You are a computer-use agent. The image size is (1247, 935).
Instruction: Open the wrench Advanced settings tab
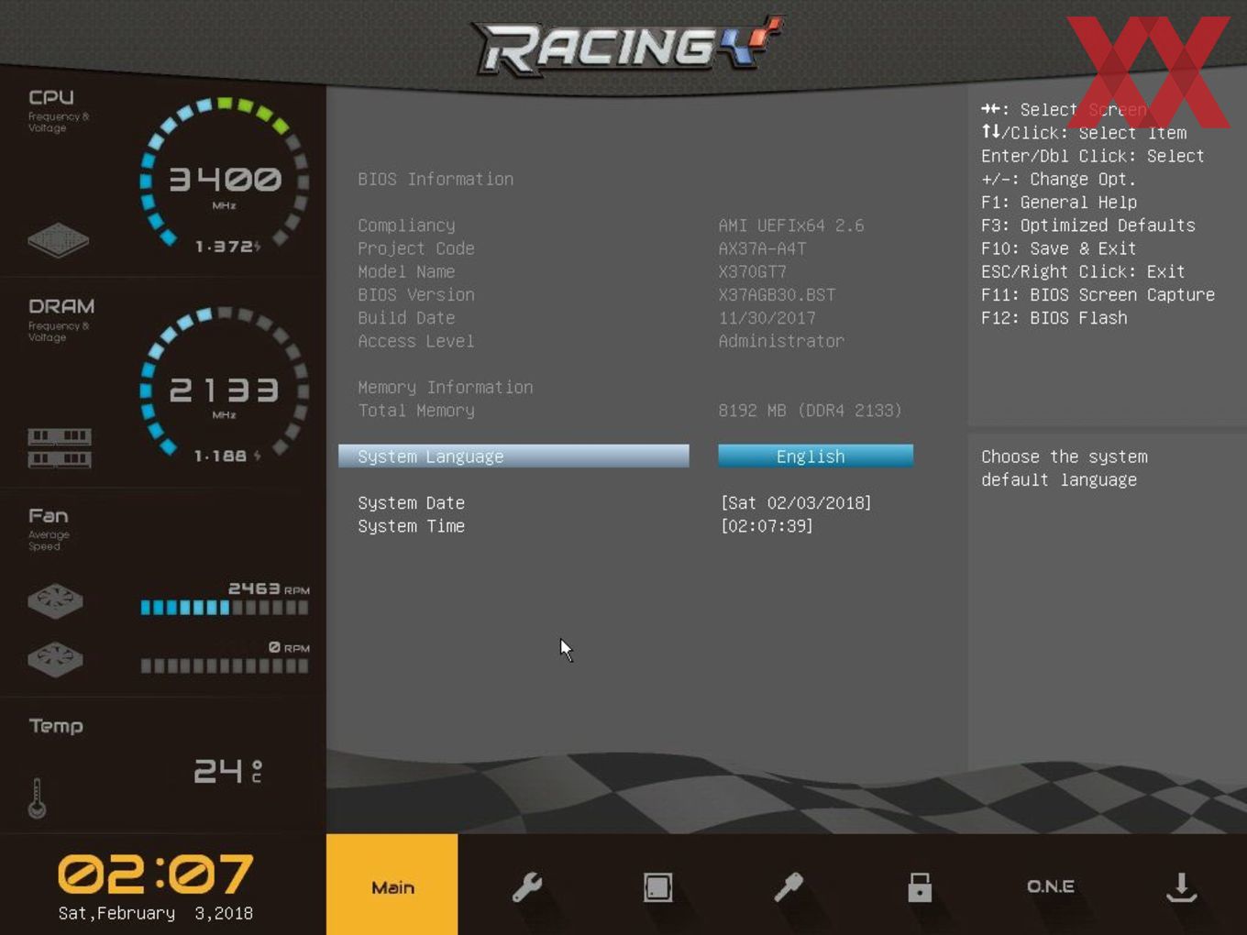(x=526, y=886)
